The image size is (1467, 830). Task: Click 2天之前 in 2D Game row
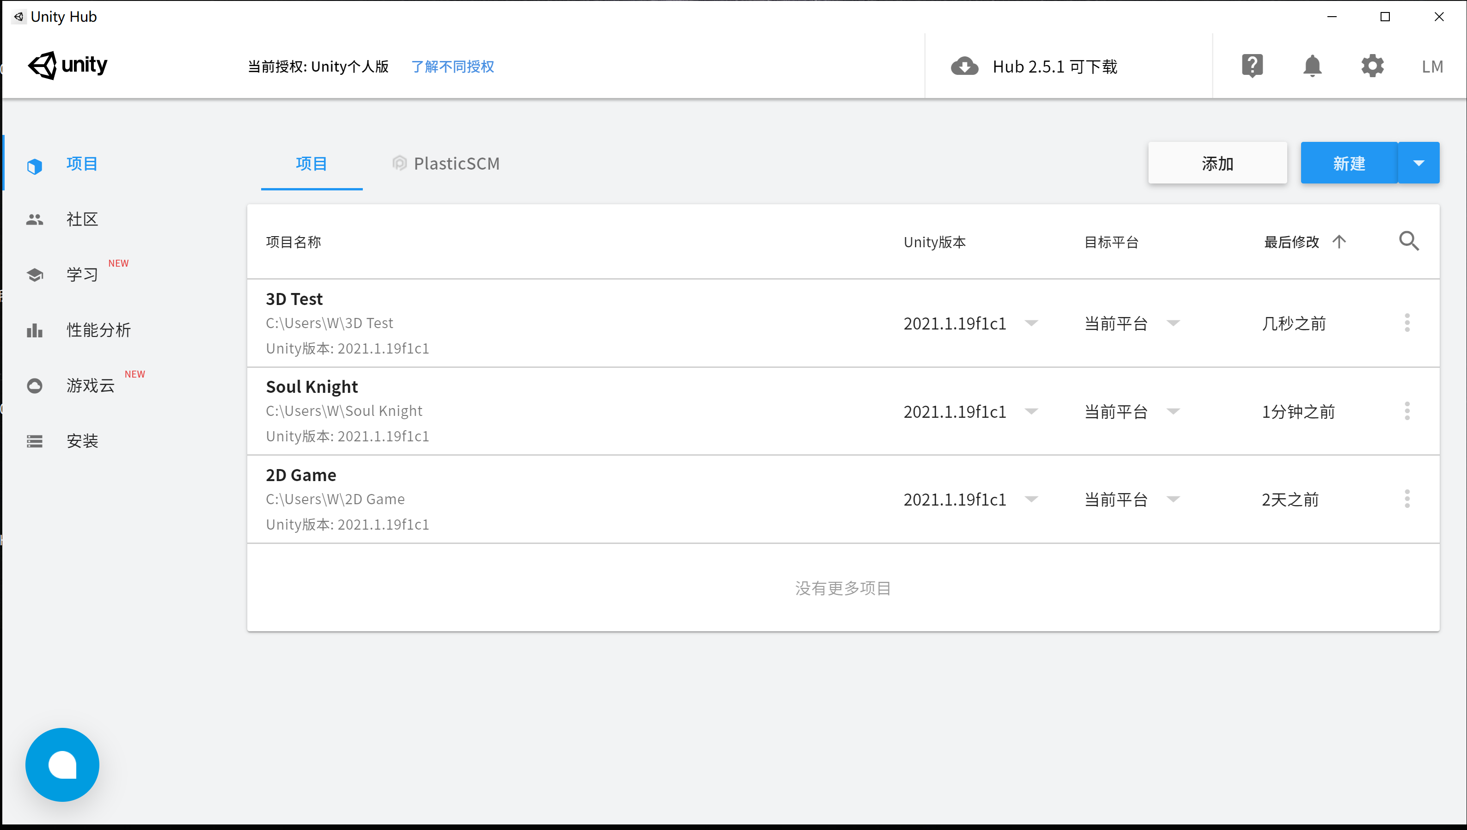tap(1290, 500)
